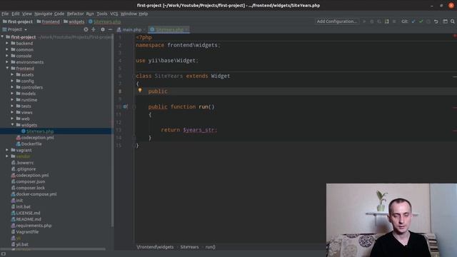The height and width of the screenshot is (257, 457).
Task: Expand the vagrant folder
Action: click(x=7, y=150)
